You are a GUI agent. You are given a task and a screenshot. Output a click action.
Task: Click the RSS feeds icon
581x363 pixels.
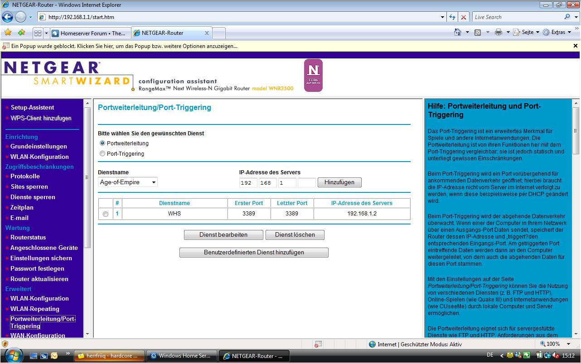pyautogui.click(x=478, y=32)
